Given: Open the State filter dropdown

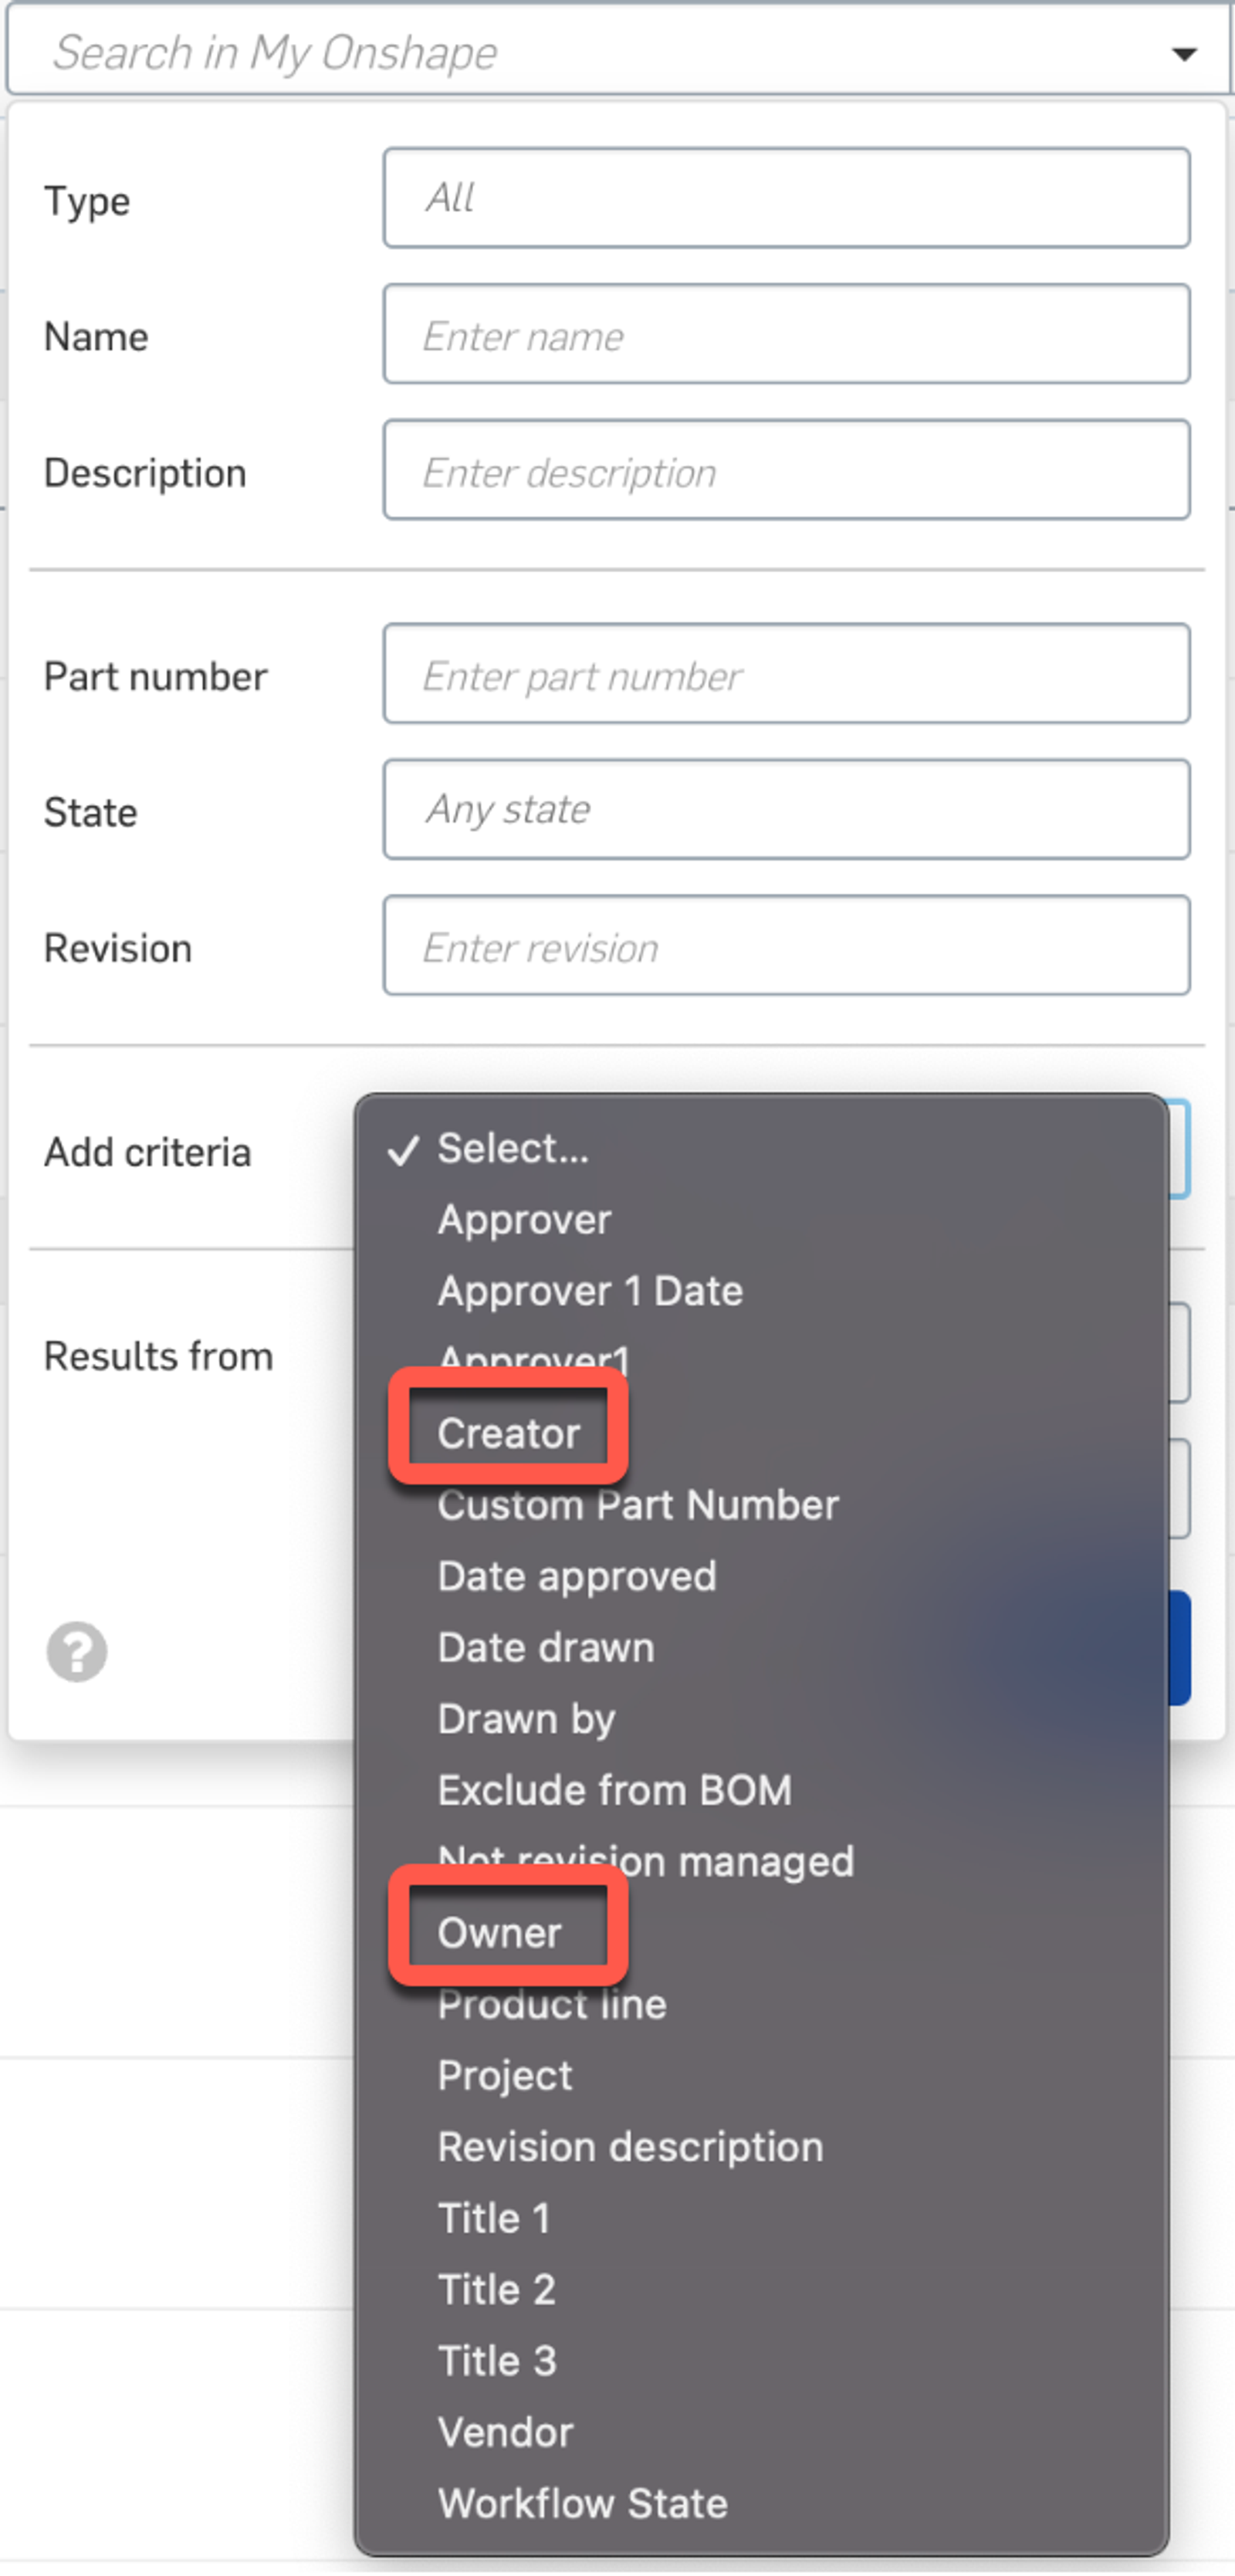Looking at the screenshot, I should 786,809.
